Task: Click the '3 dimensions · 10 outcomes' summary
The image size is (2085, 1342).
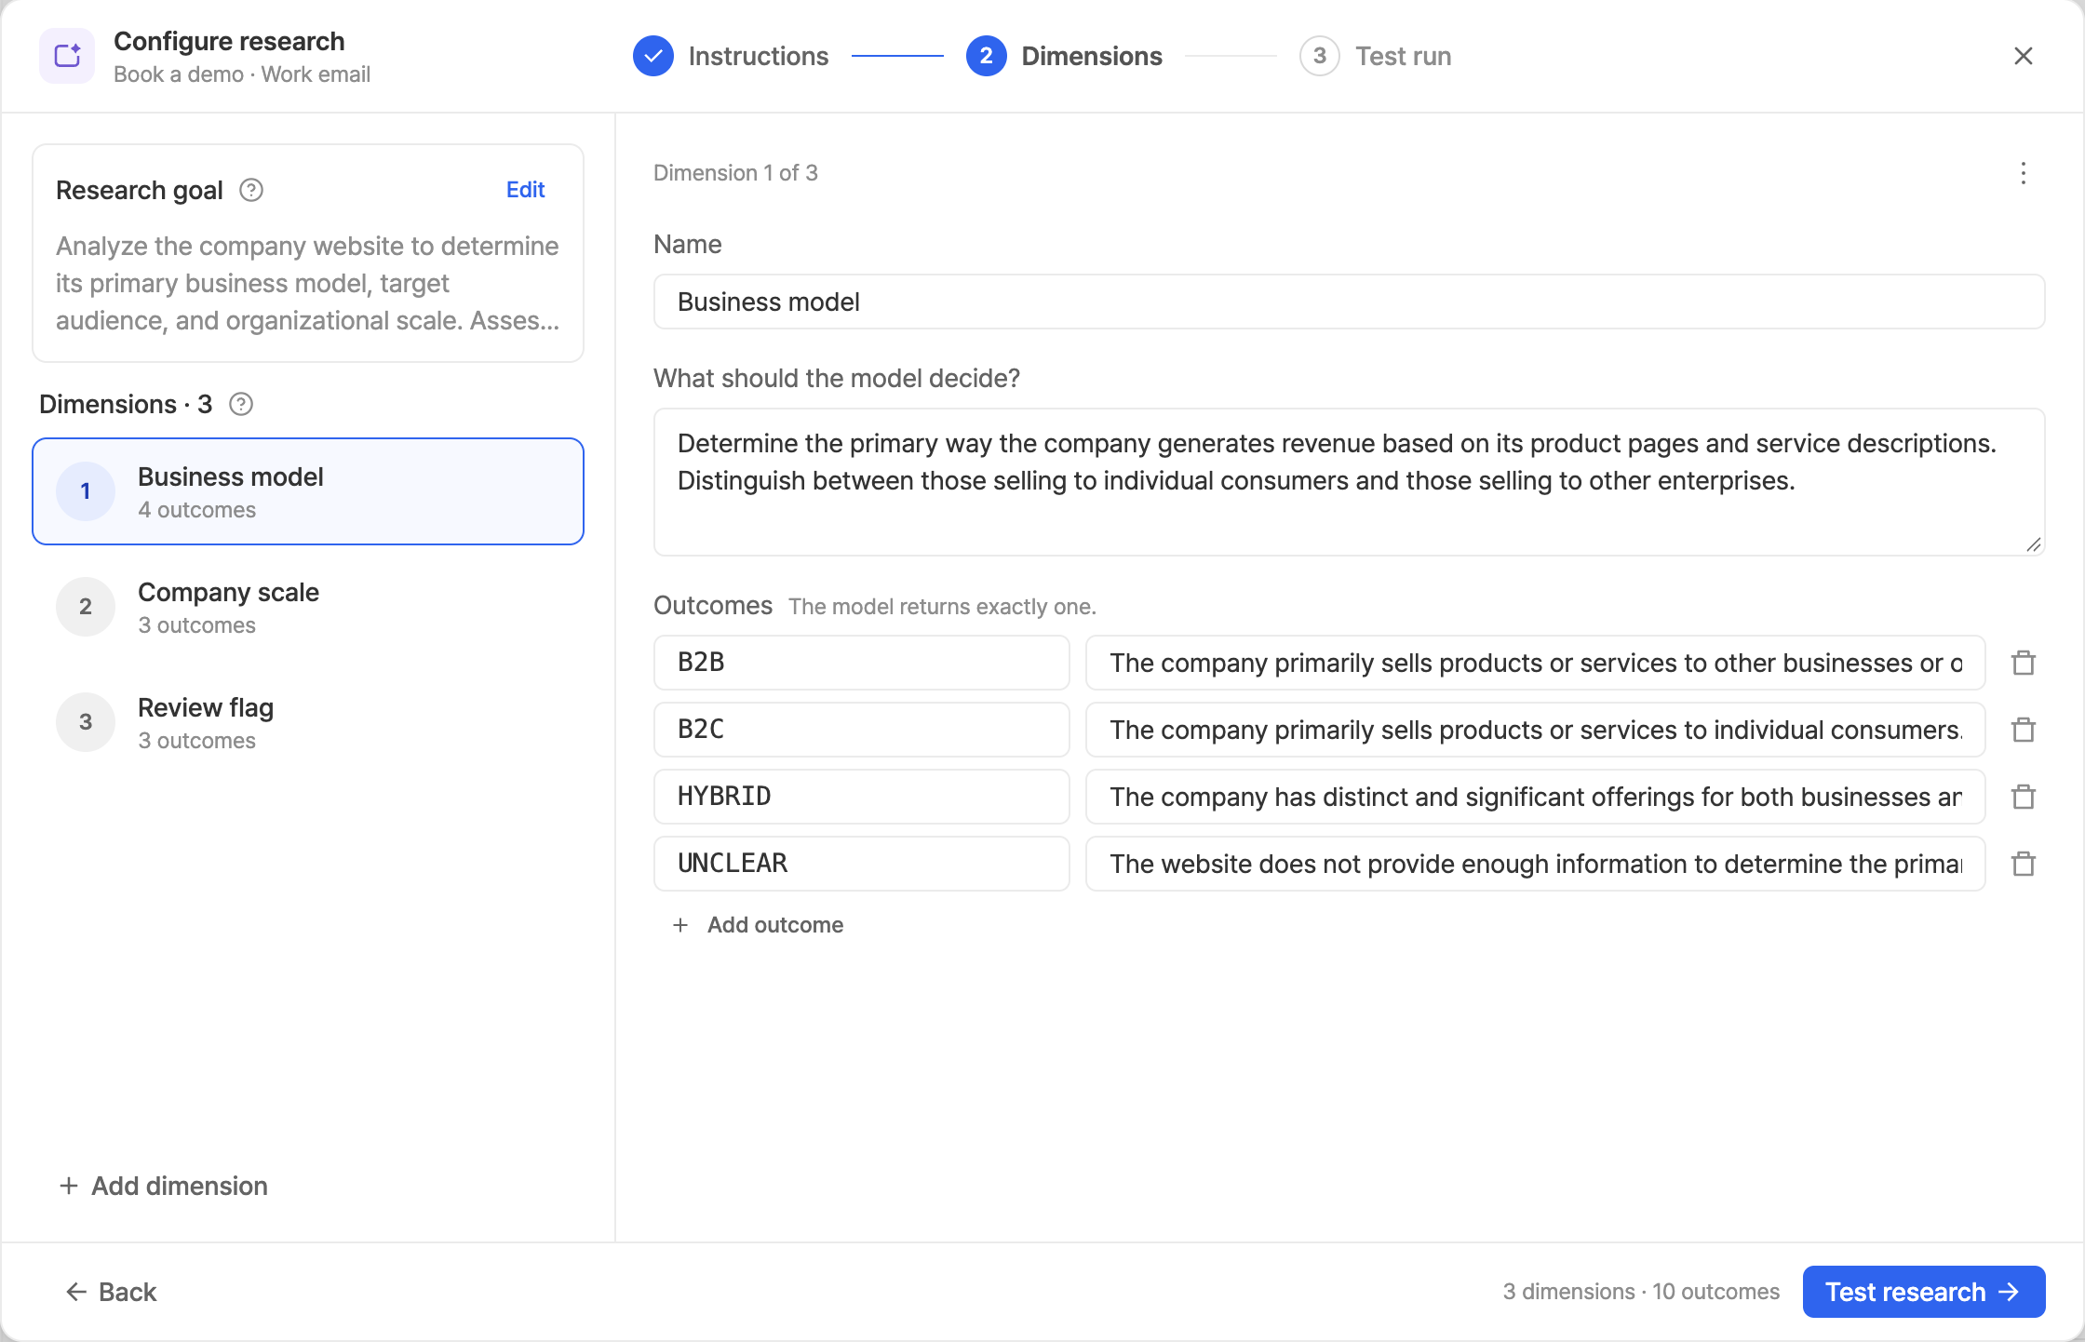Action: coord(1641,1292)
